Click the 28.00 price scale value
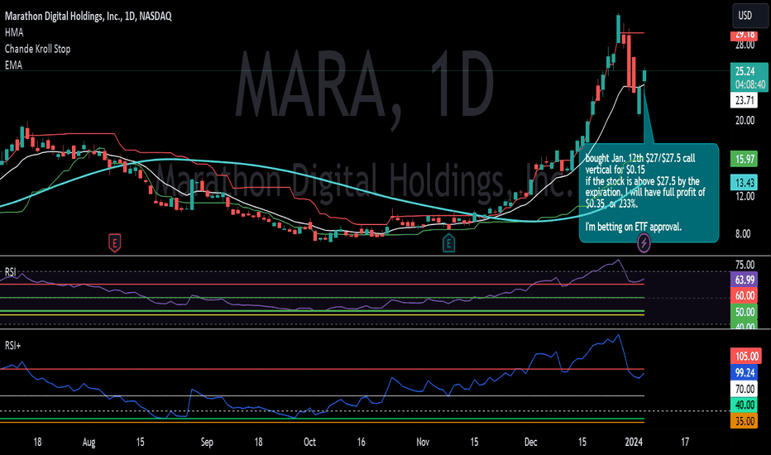This screenshot has width=771, height=455. [745, 45]
